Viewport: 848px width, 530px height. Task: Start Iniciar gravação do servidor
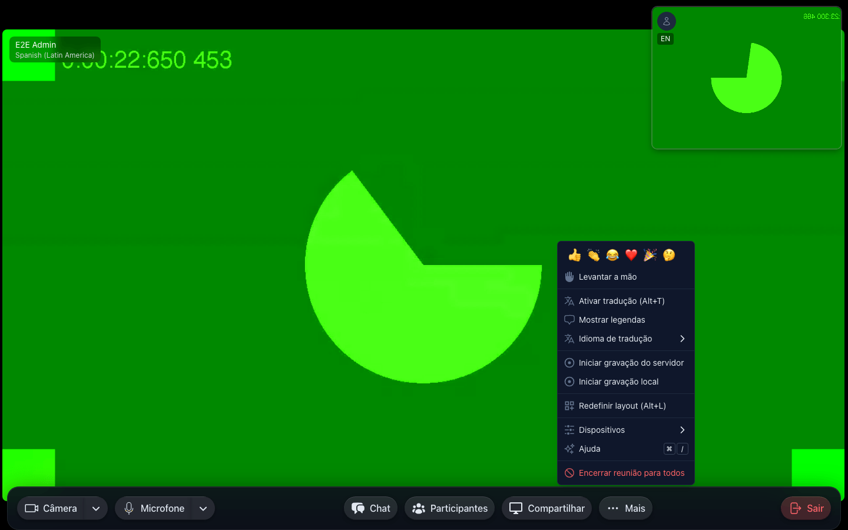click(x=626, y=363)
